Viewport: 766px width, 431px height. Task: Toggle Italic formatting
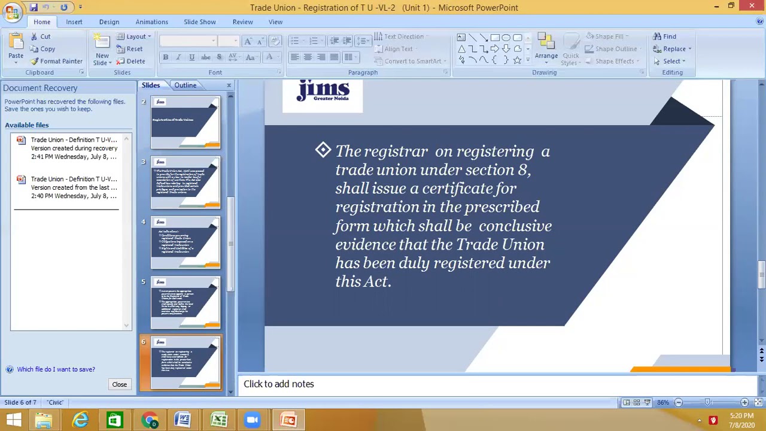[178, 57]
